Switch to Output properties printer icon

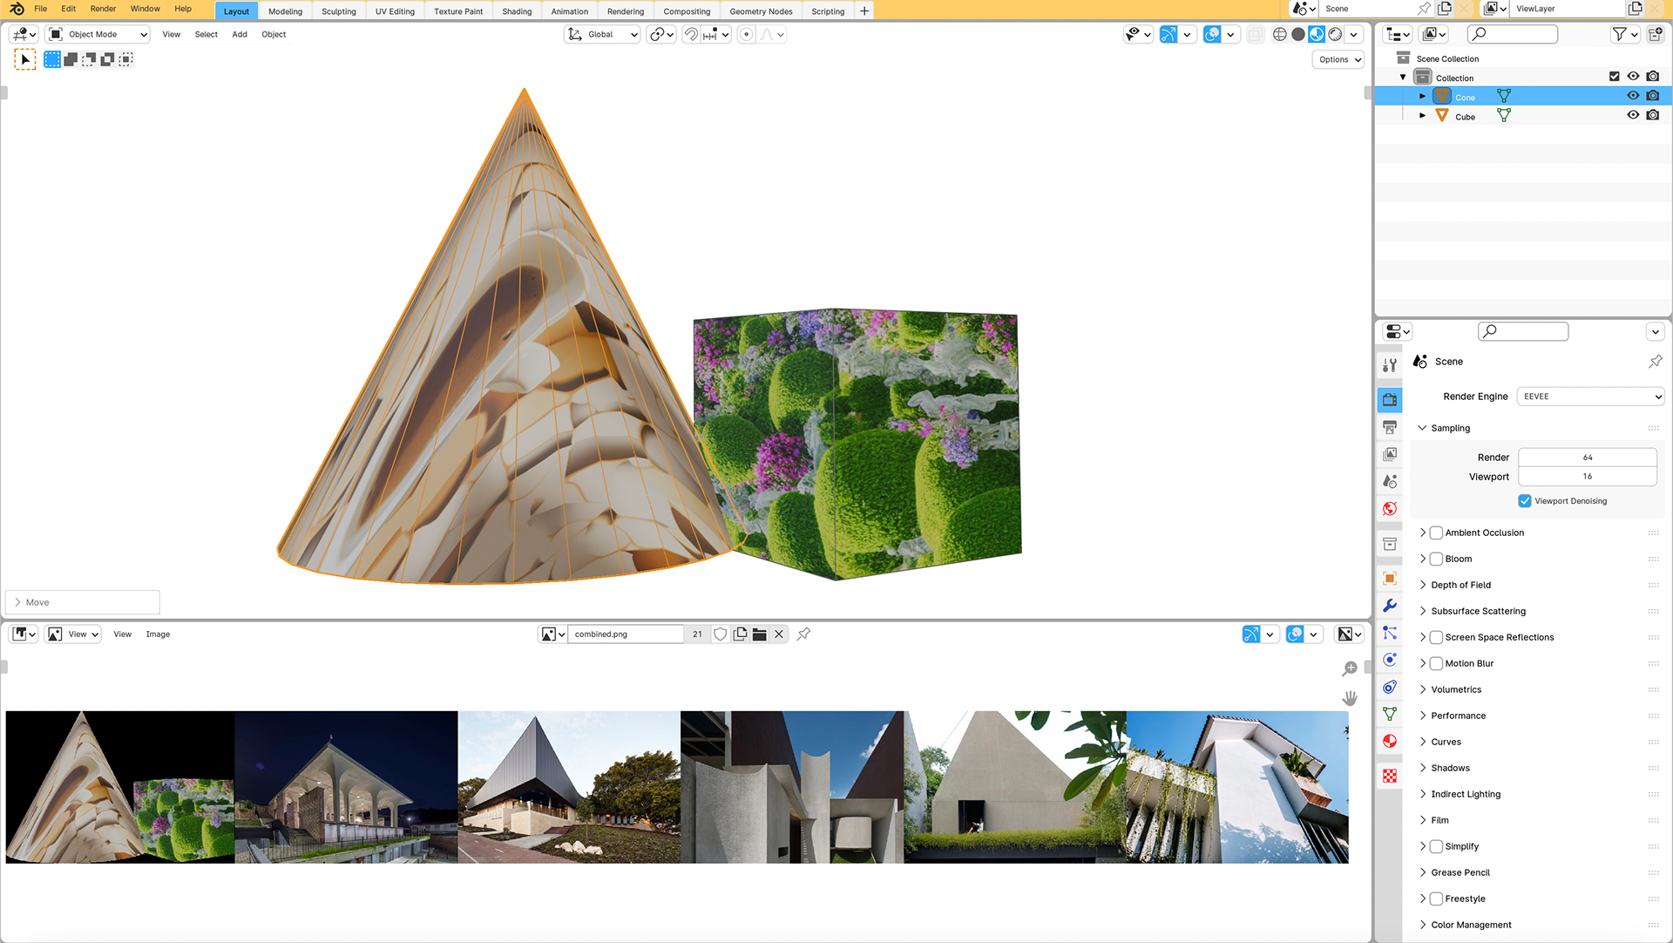pyautogui.click(x=1390, y=427)
